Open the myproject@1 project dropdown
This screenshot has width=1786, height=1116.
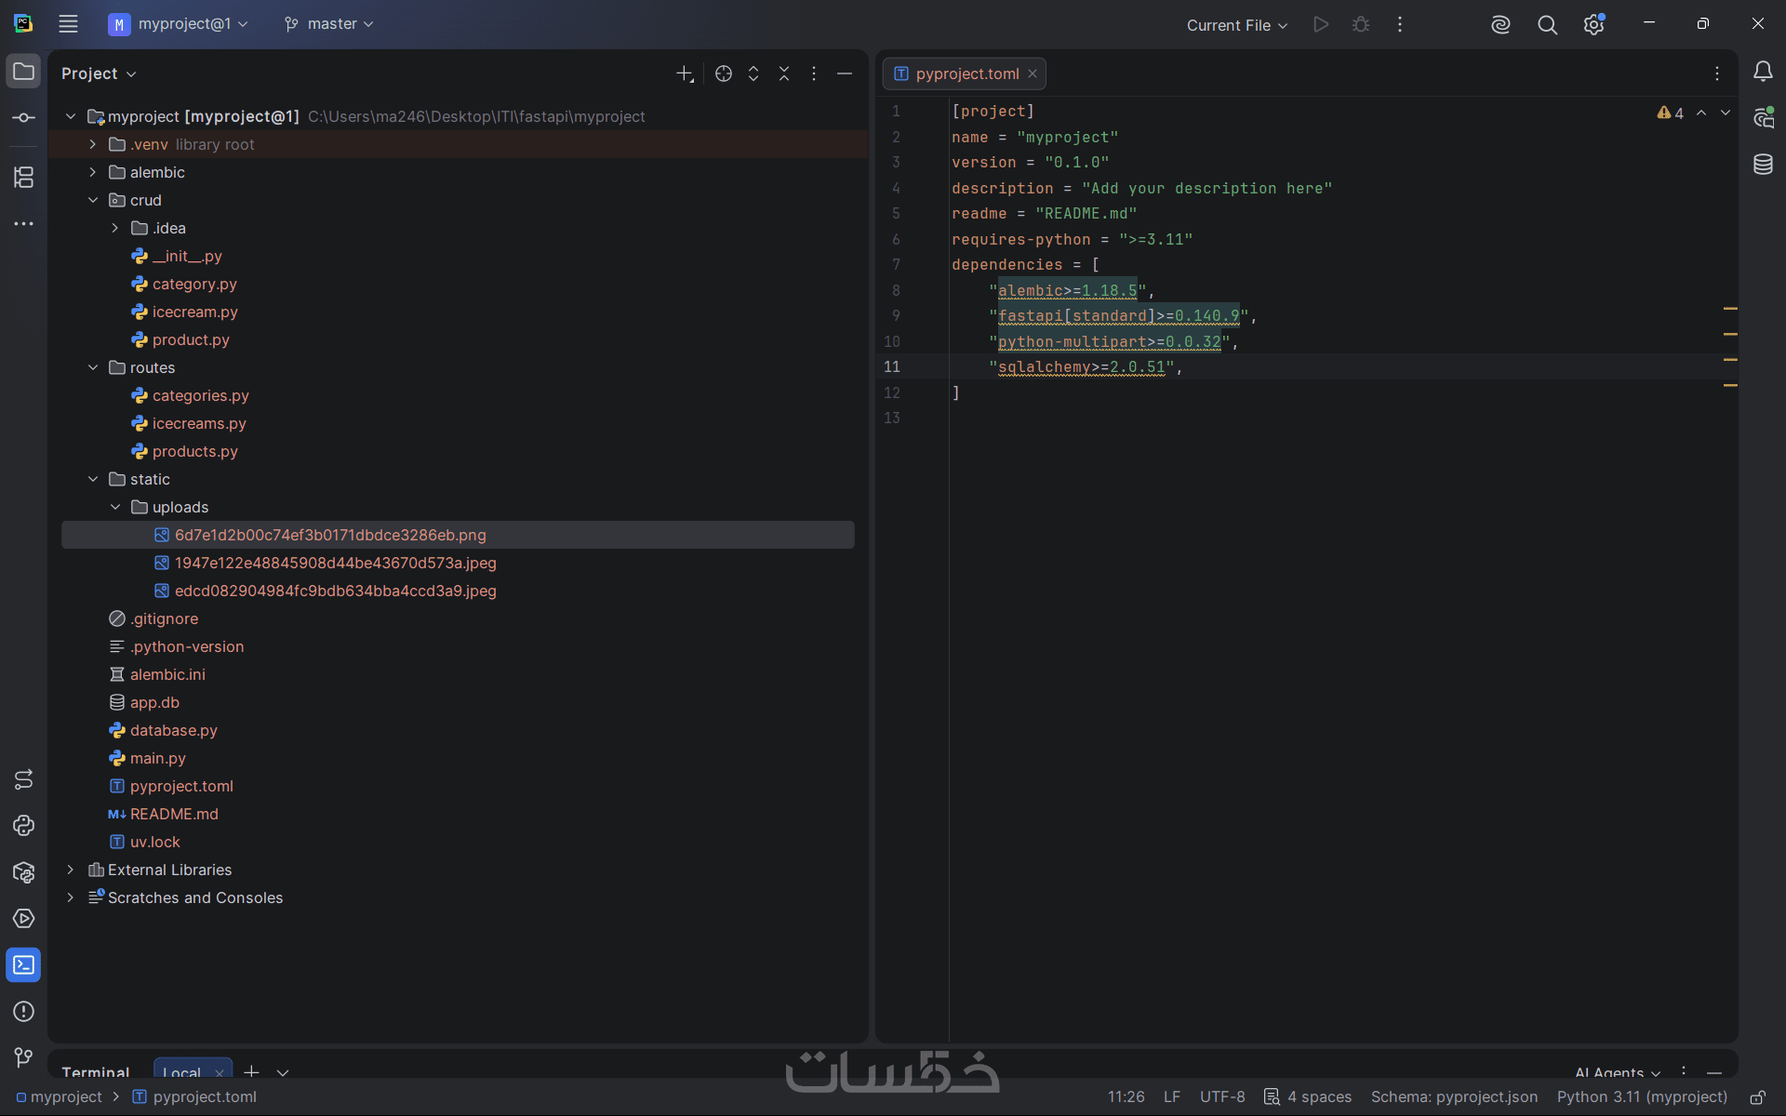pyautogui.click(x=179, y=24)
